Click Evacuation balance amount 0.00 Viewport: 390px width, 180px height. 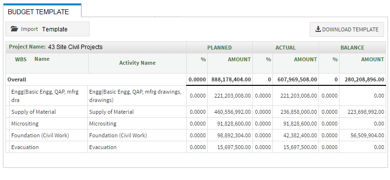(379, 148)
